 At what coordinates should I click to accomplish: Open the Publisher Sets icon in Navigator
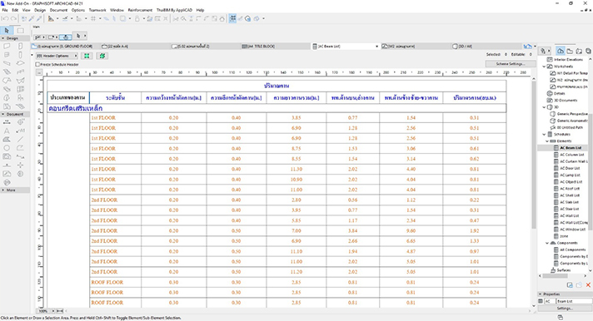pos(588,51)
